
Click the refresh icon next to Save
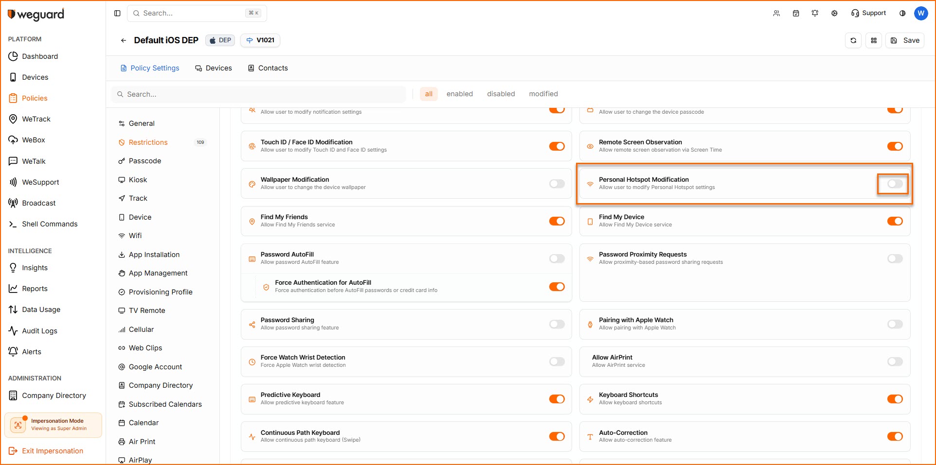[x=853, y=40]
